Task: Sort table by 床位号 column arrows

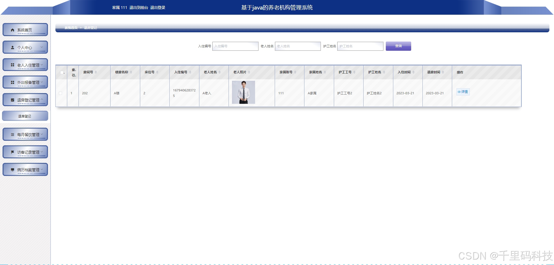Action: [157, 72]
